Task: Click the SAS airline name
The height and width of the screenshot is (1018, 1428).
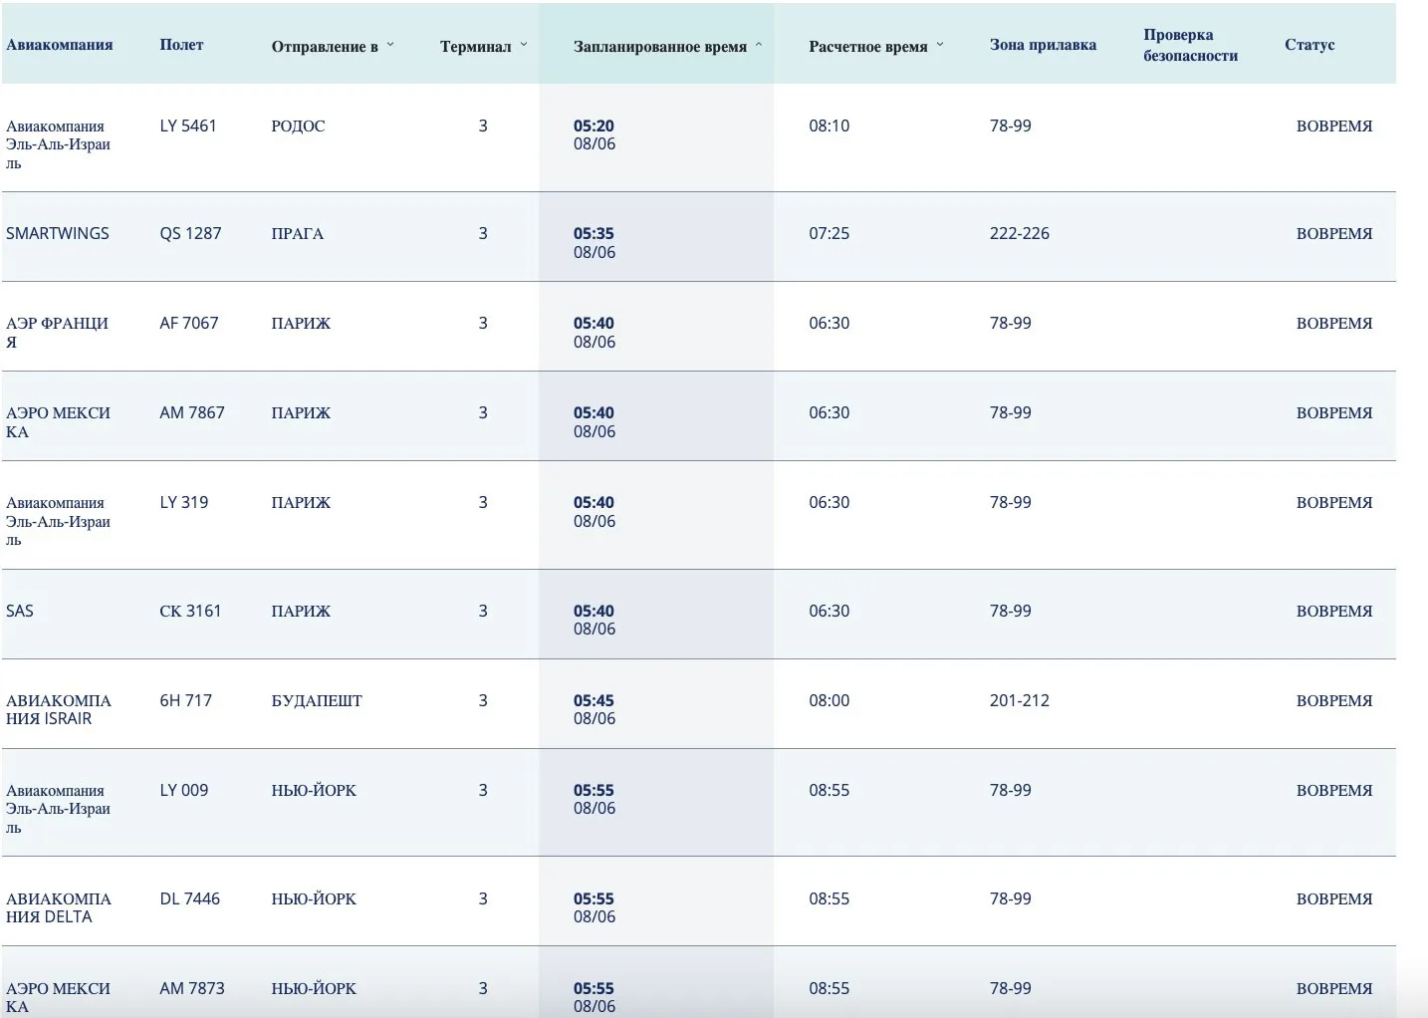Action: [x=20, y=611]
